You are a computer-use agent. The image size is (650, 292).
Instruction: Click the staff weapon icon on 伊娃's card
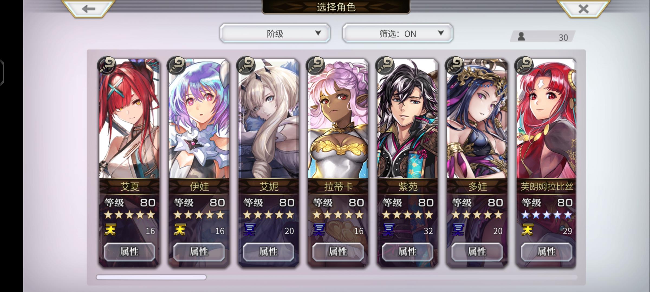176,65
